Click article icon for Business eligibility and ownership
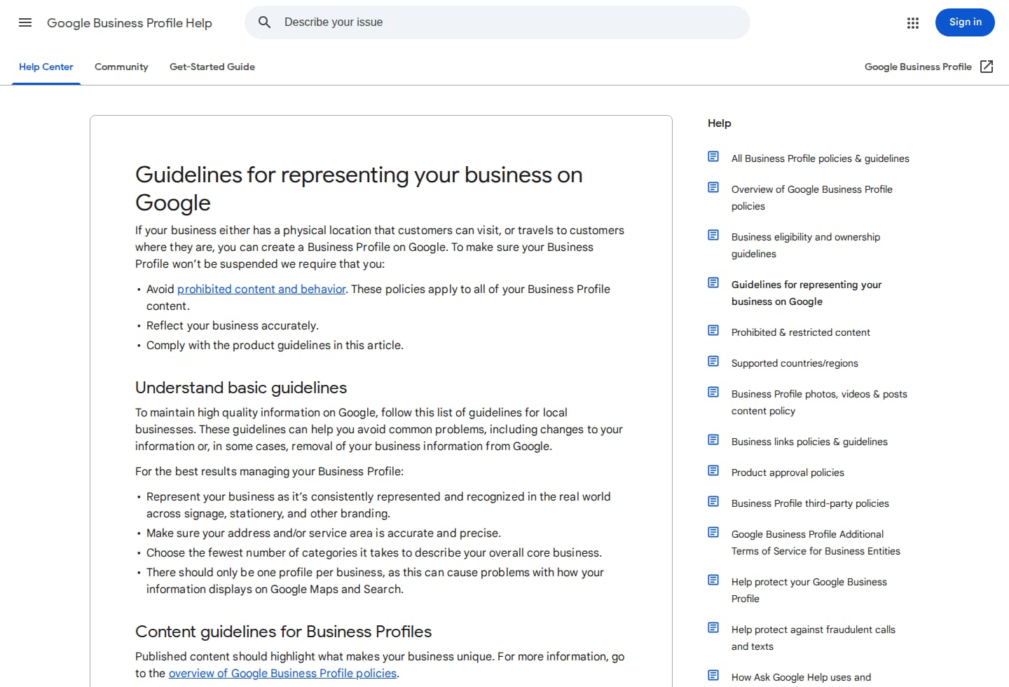Viewport: 1009px width, 687px height. [713, 236]
